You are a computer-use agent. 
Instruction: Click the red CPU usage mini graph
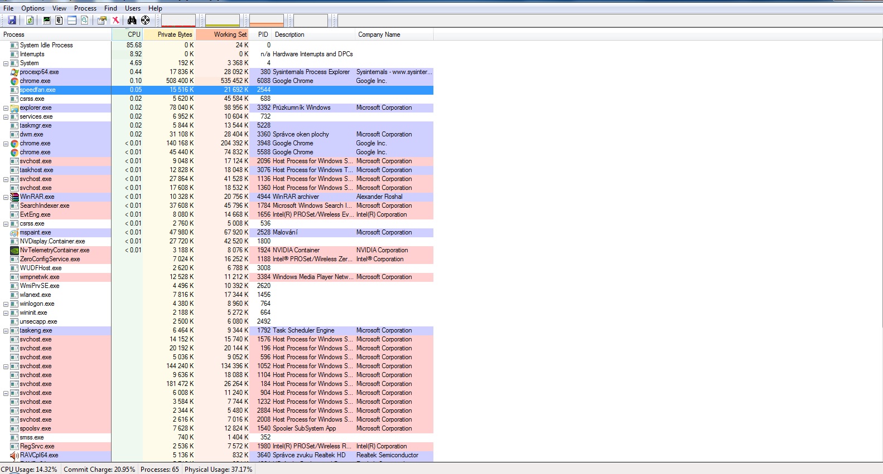click(178, 21)
